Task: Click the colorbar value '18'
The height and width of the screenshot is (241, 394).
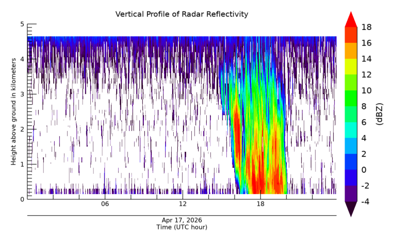Action: point(366,27)
